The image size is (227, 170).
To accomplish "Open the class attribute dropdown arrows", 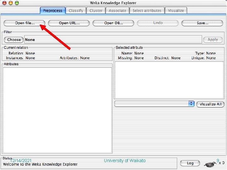I will [x=191, y=104].
